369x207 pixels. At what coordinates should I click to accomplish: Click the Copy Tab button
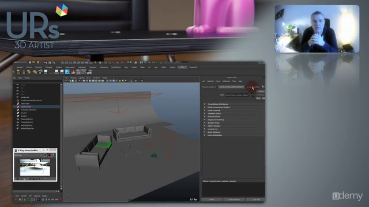click(x=256, y=200)
